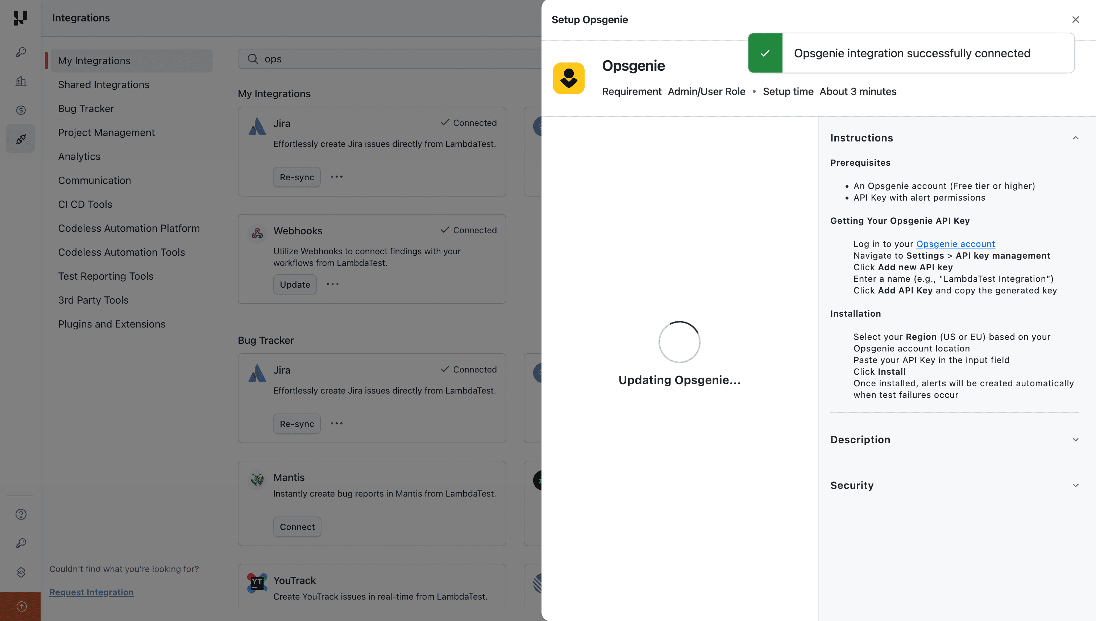Open Shared Integrations category
This screenshot has height=621, width=1096.
104,85
